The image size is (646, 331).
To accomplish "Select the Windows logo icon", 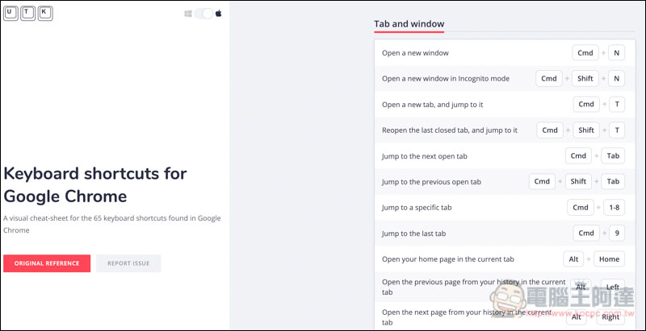I will (x=188, y=14).
